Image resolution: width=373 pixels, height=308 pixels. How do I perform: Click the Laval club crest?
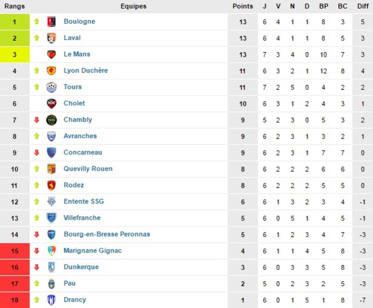click(x=52, y=38)
